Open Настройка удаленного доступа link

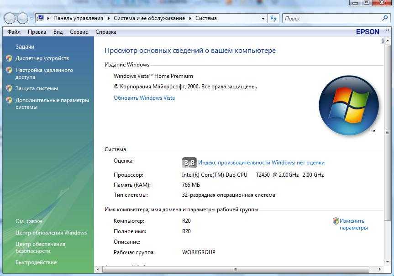(x=44, y=73)
